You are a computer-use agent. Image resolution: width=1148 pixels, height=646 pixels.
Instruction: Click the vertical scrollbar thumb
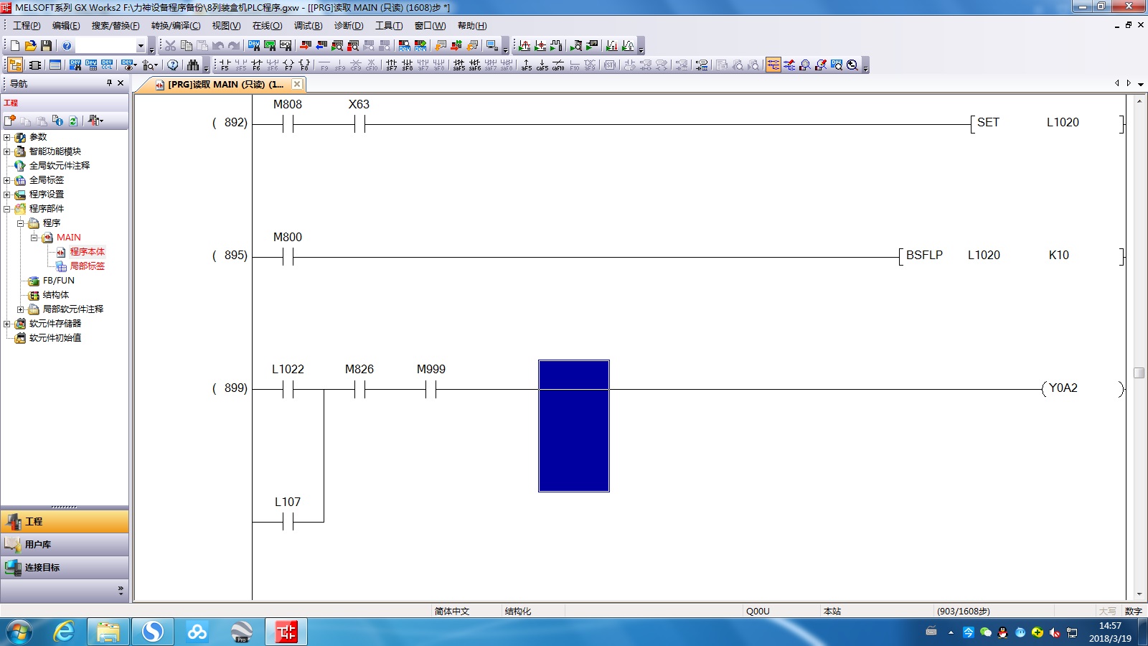pyautogui.click(x=1139, y=373)
